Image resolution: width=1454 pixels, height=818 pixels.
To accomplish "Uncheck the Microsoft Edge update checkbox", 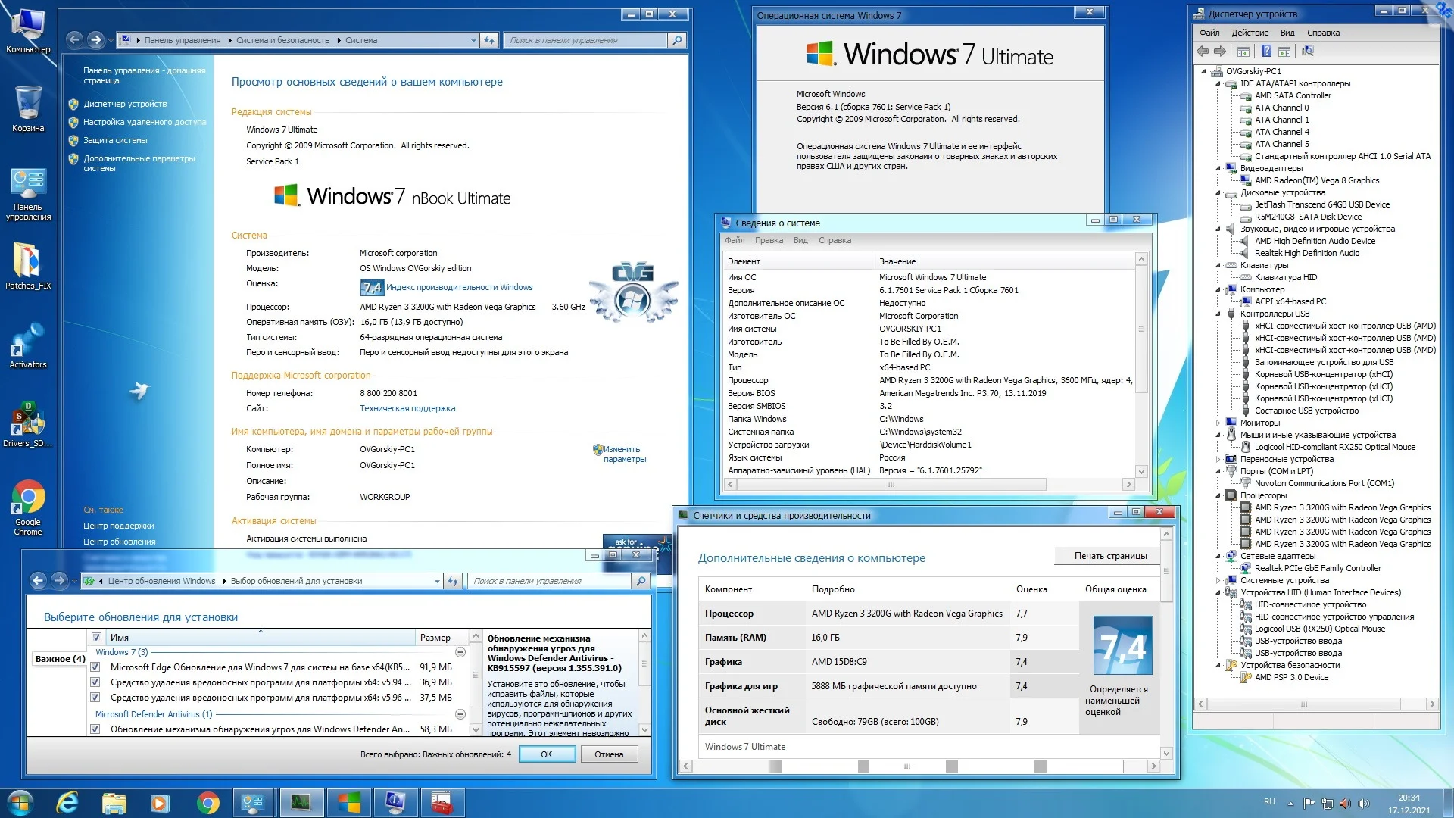I will (95, 667).
